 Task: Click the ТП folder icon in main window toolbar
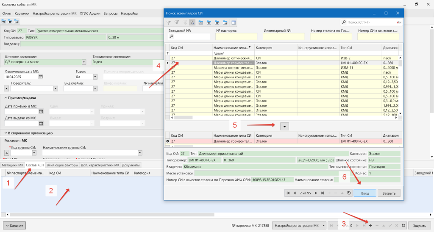4,22
